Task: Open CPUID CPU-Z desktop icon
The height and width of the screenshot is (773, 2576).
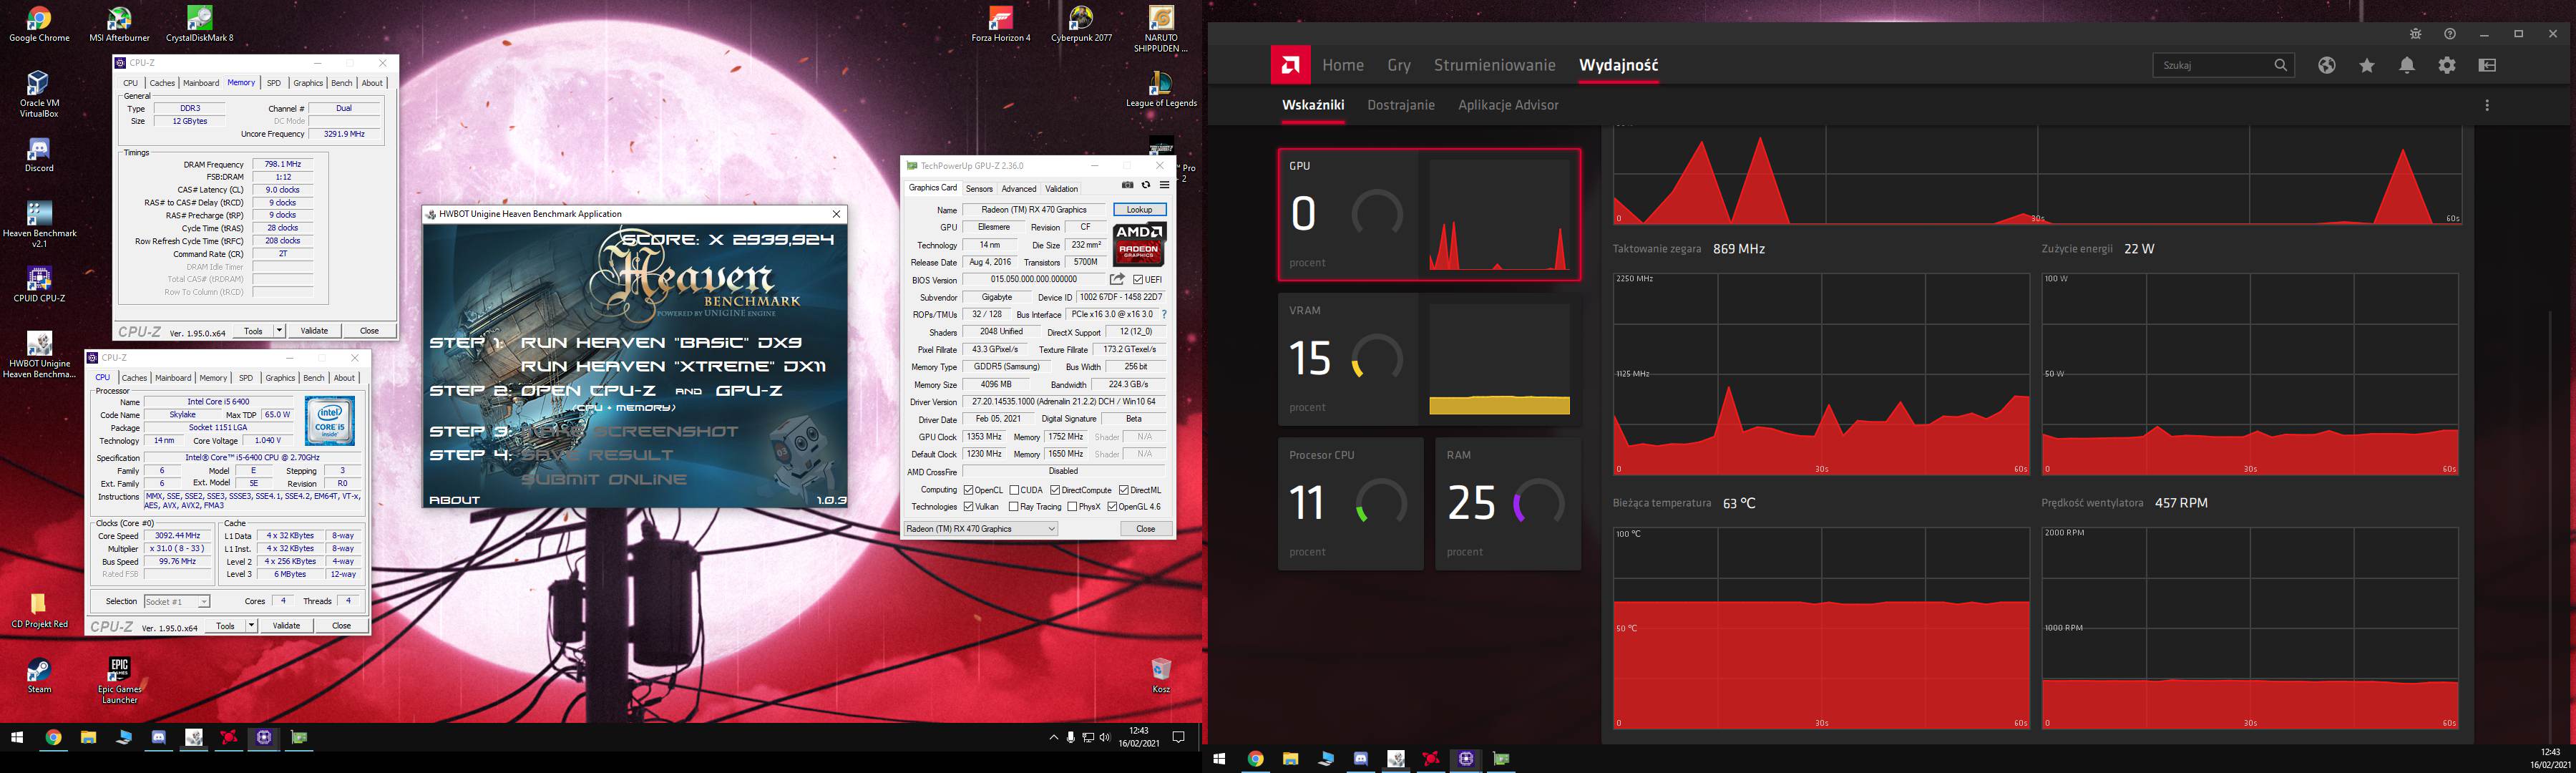Action: 39,285
